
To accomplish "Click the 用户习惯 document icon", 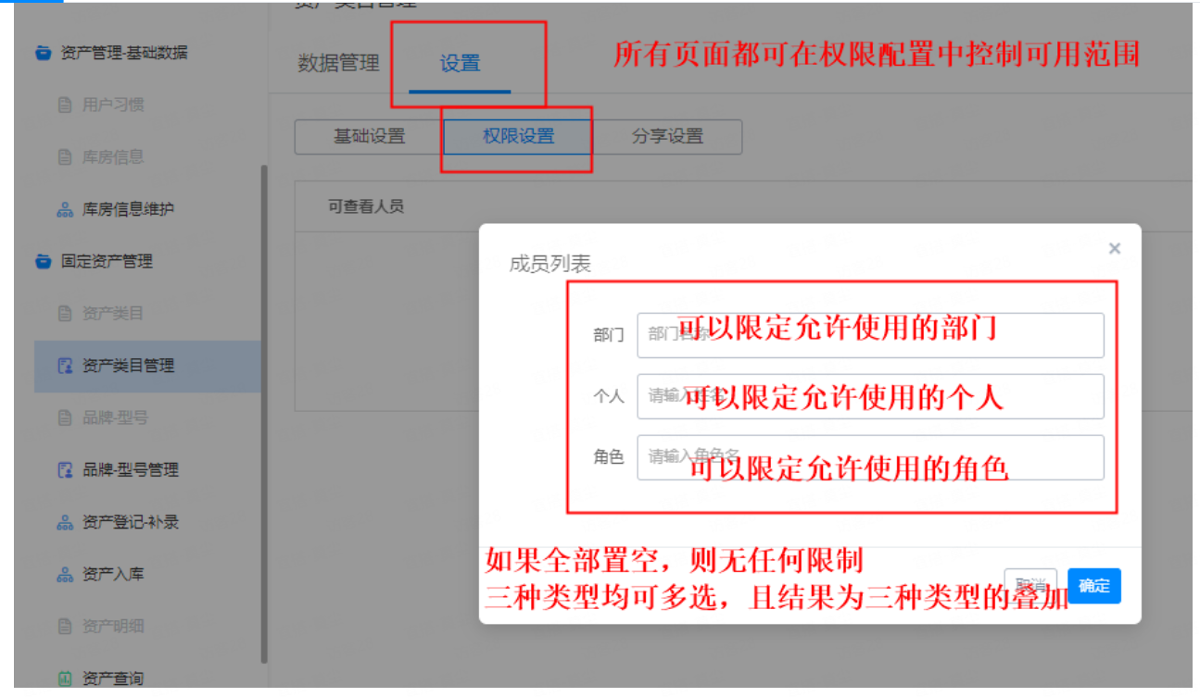I will tap(65, 106).
